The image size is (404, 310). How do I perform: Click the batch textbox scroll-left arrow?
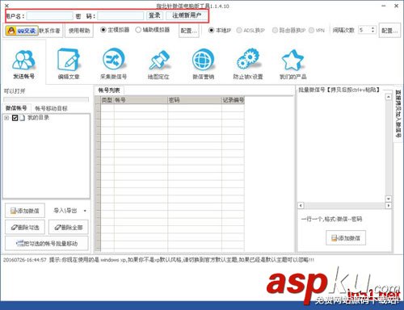pos(301,205)
